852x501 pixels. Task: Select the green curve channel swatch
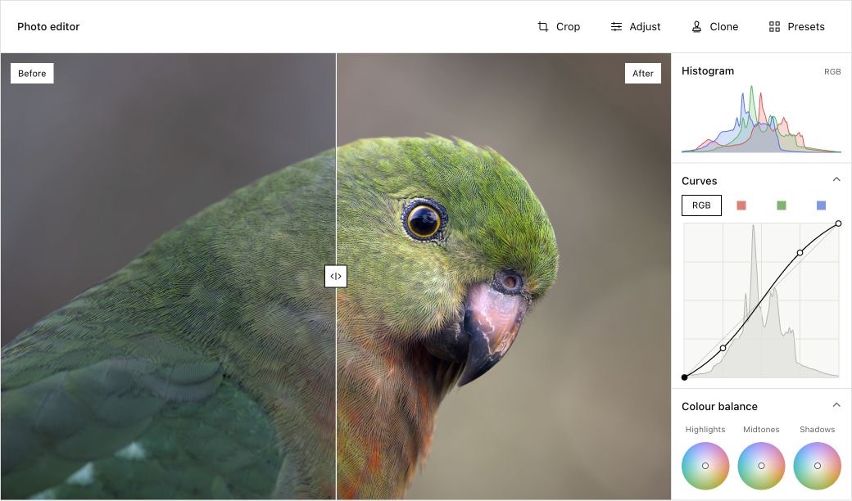click(782, 205)
